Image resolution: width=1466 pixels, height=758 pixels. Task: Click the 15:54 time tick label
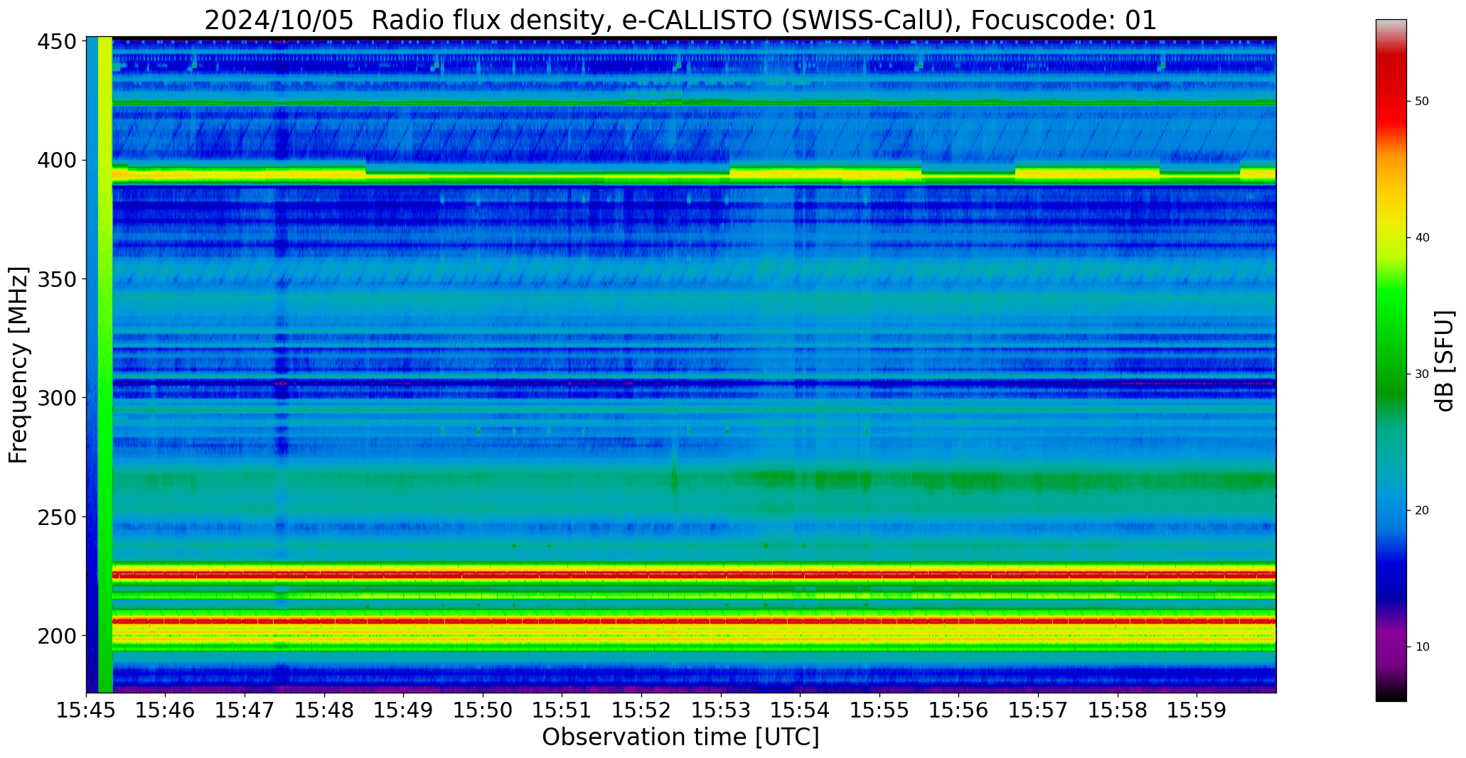[x=801, y=710]
